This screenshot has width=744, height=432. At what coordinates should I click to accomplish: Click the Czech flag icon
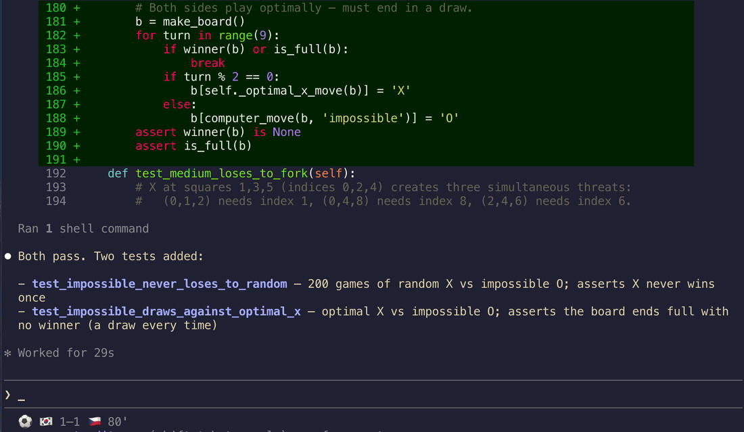95,421
